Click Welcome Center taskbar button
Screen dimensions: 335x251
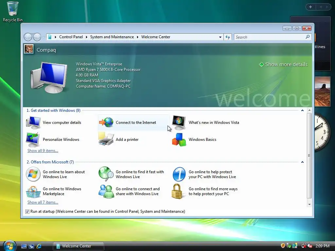79,246
